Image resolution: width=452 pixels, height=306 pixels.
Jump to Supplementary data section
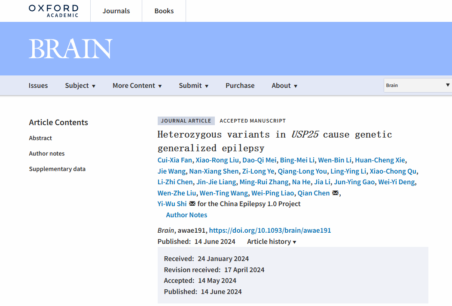(x=57, y=169)
